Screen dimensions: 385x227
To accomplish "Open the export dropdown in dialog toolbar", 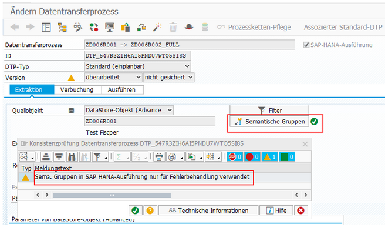I will (194, 156).
